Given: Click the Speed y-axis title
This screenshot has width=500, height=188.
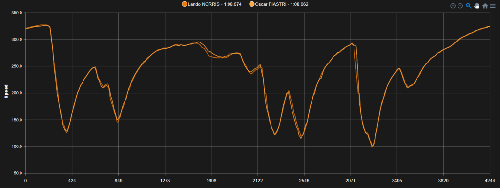Looking at the screenshot, I should (x=6, y=92).
